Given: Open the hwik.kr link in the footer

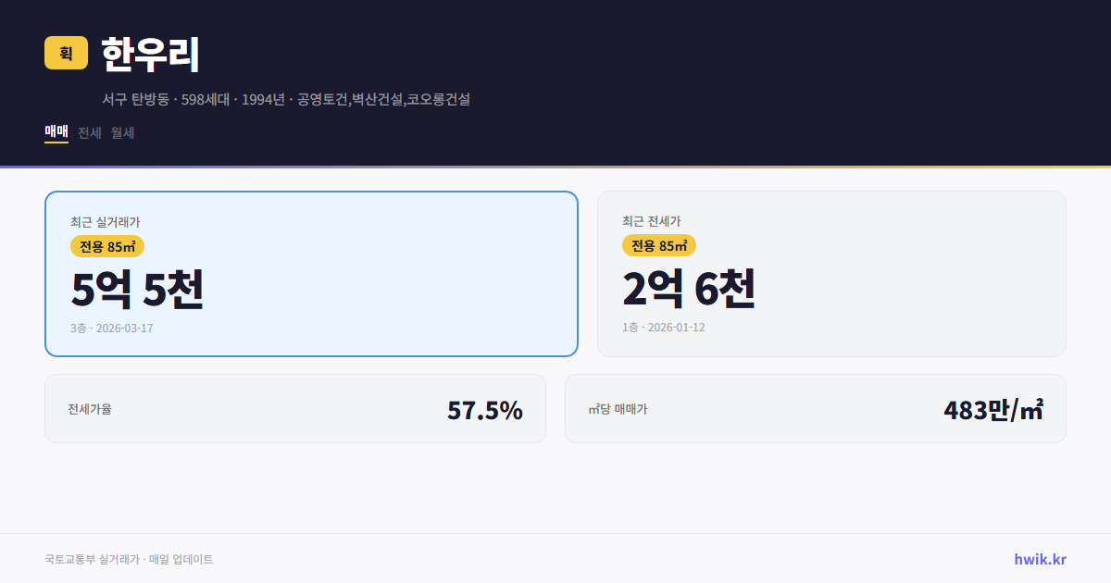Looking at the screenshot, I should 1039,558.
